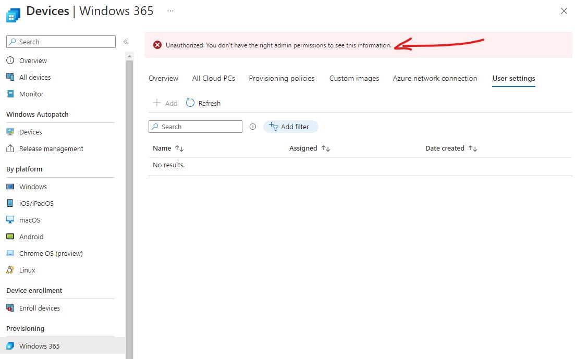Image resolution: width=575 pixels, height=359 pixels.
Task: Click the Windows 365 provisioning icon
Action: [10, 346]
